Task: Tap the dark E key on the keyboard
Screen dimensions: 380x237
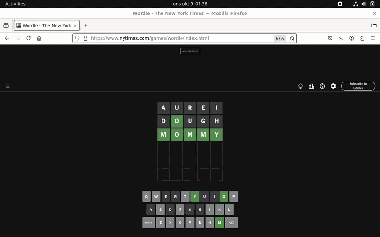Action: pos(166,196)
